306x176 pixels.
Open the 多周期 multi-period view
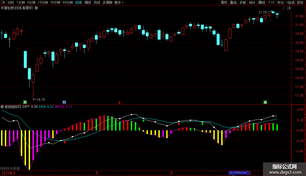click(x=107, y=2)
